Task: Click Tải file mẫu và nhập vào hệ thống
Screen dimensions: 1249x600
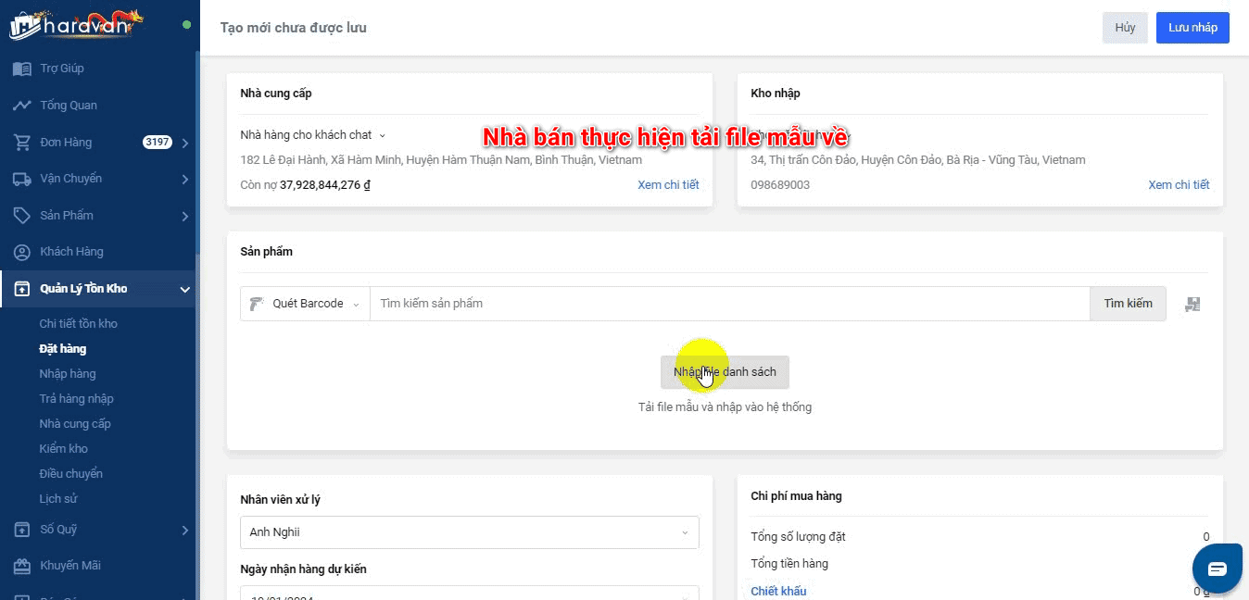Action: click(x=725, y=407)
